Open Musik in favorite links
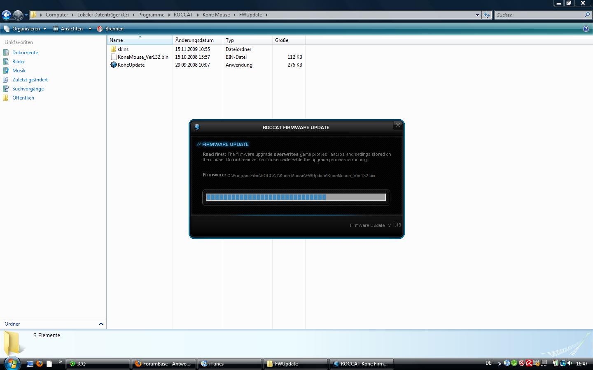The width and height of the screenshot is (593, 370). click(19, 71)
